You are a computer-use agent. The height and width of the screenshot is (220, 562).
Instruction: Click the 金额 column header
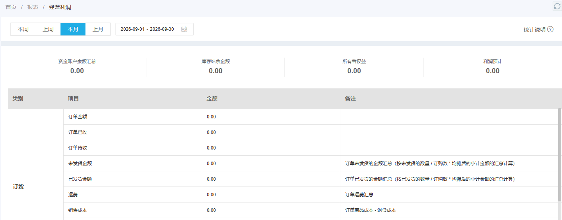point(212,99)
